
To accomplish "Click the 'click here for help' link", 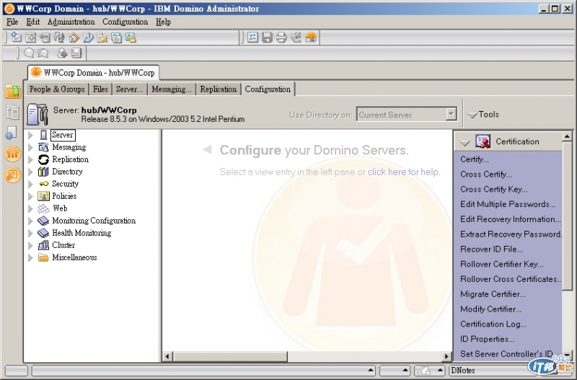I will coord(404,172).
